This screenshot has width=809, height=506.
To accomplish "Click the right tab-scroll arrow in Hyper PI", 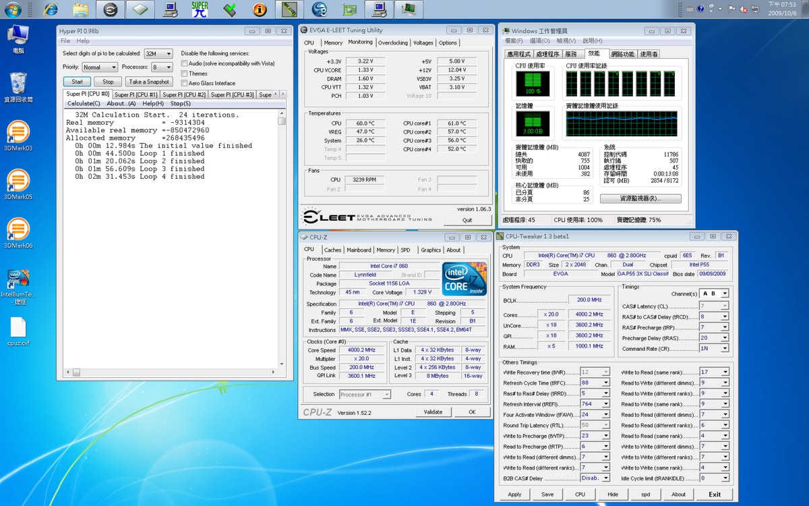I will pos(284,94).
